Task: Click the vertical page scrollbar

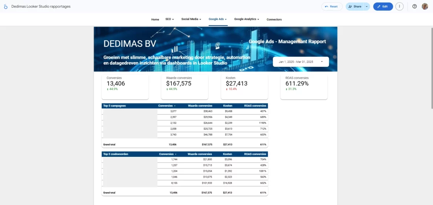Action: coord(432,68)
